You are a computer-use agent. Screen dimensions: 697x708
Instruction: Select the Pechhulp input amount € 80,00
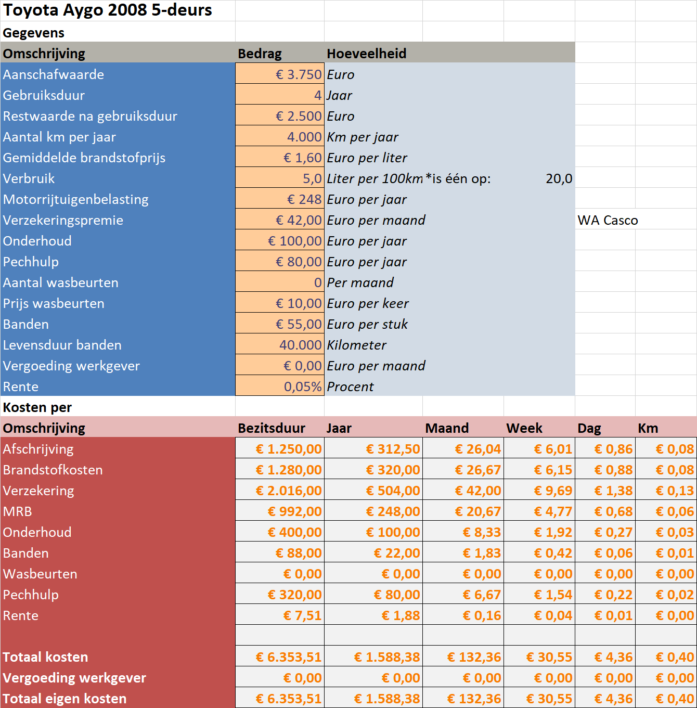(x=280, y=261)
